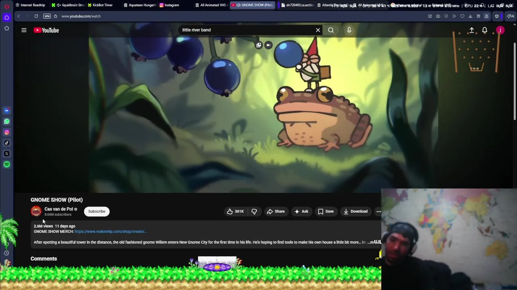
Task: Share the GNOME SHOW video
Action: [x=275, y=211]
